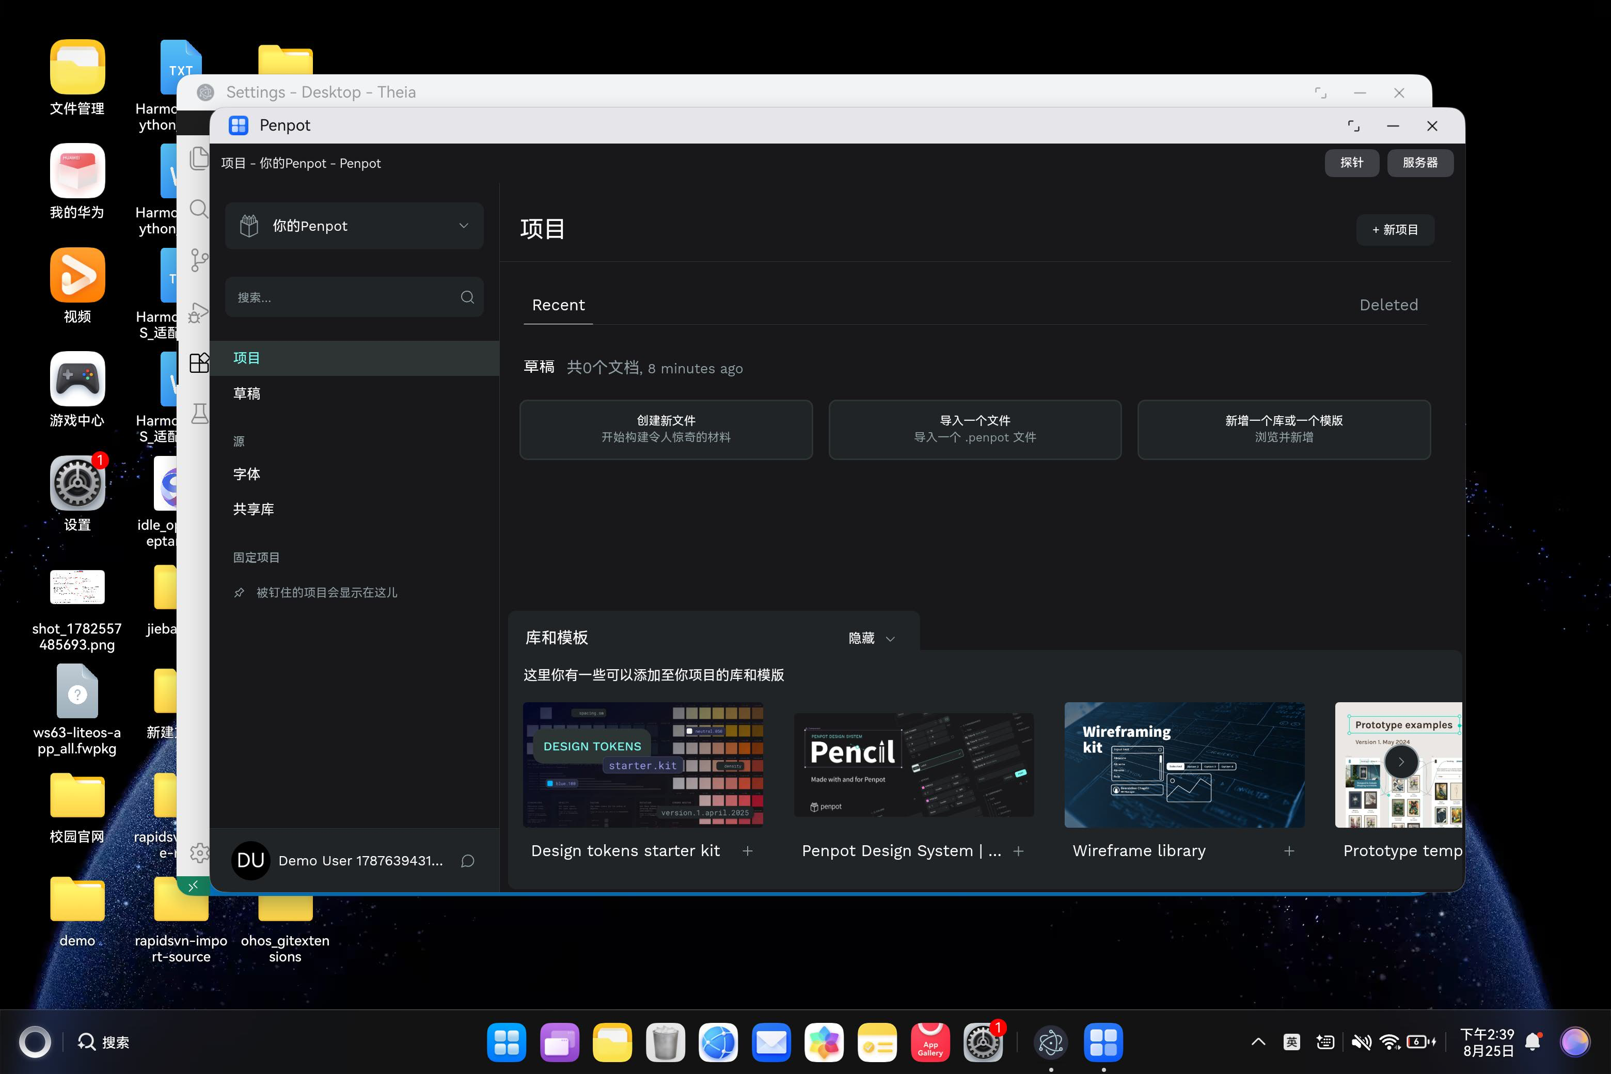The image size is (1611, 1074).
Task: Click the 草稿 heading in Recent list
Action: (539, 367)
